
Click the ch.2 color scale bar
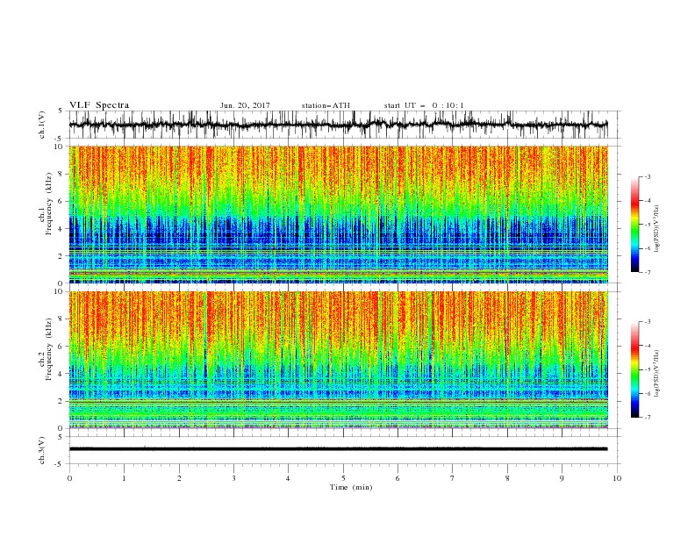(x=634, y=369)
